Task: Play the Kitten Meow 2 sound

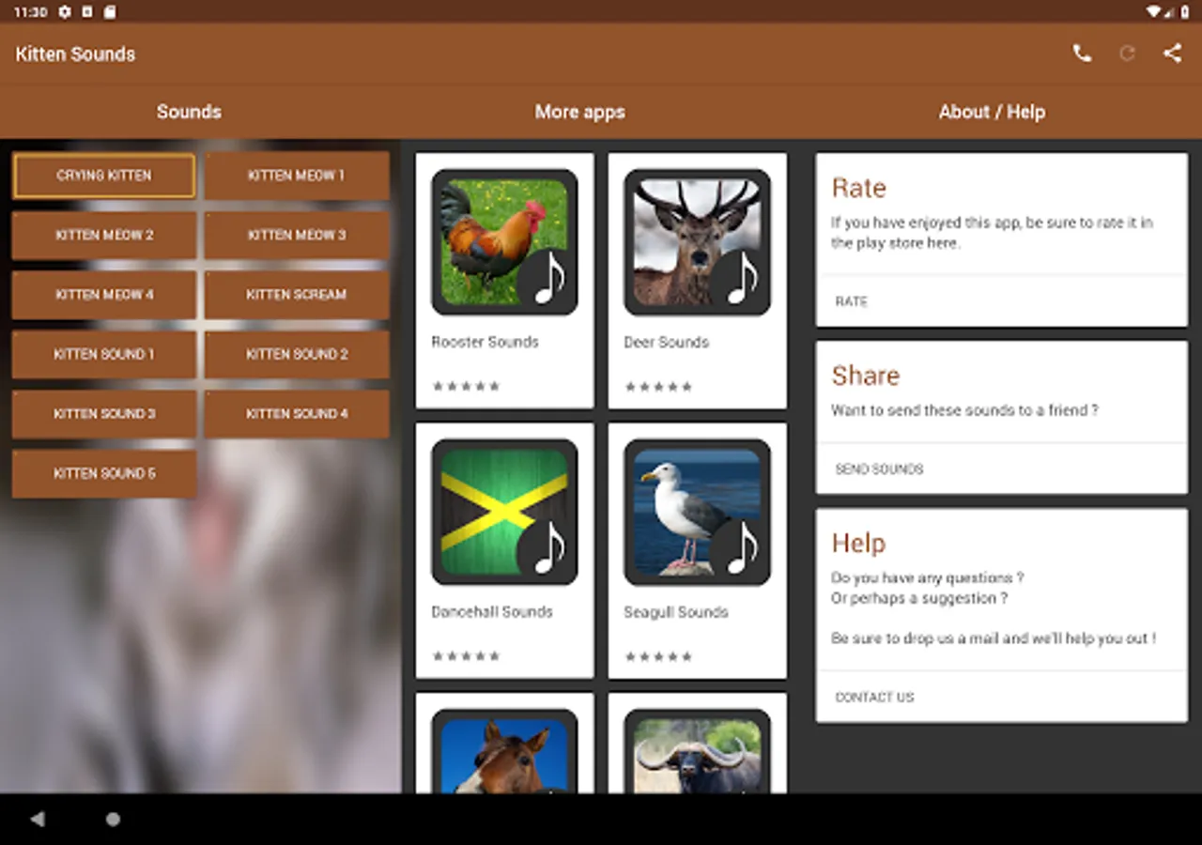Action: pos(104,235)
